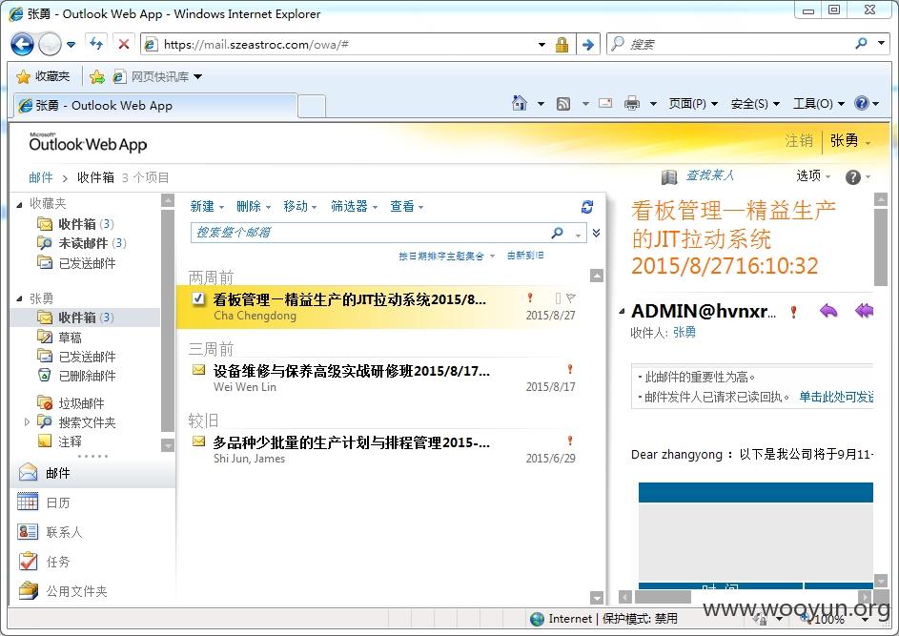
Task: Select the 张勇 - Outlook Web App tab
Action: [155, 106]
